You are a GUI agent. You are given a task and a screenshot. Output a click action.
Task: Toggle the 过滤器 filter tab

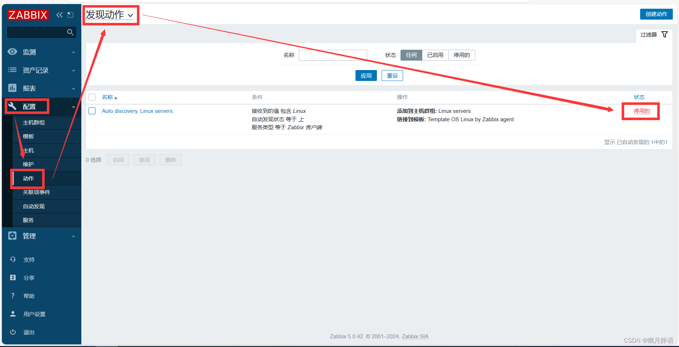[x=654, y=35]
